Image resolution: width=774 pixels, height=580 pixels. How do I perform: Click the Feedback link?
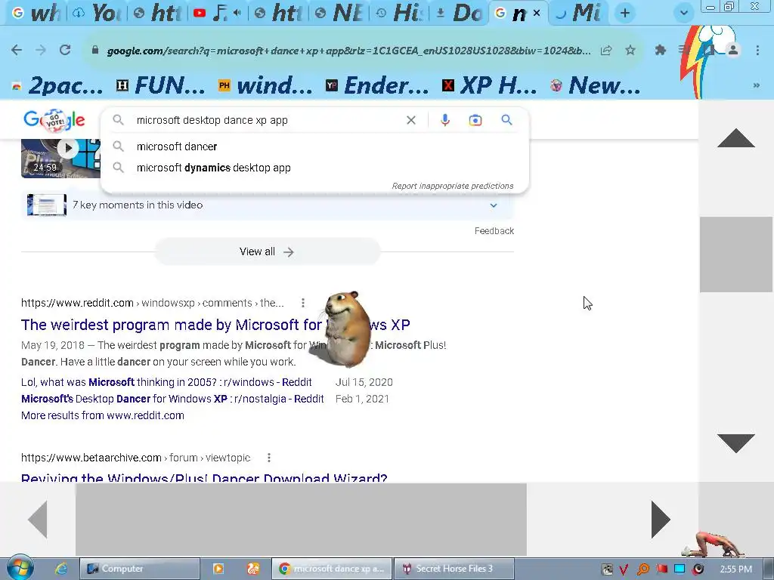coord(494,231)
